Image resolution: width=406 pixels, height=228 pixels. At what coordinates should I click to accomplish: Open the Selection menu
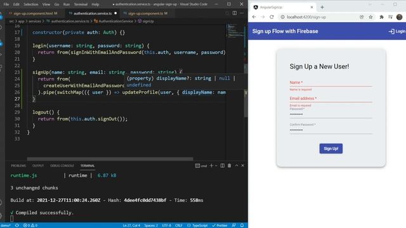31,4
